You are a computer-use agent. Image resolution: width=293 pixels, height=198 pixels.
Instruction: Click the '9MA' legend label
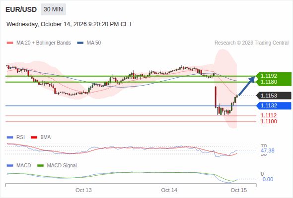pyautogui.click(x=46, y=138)
